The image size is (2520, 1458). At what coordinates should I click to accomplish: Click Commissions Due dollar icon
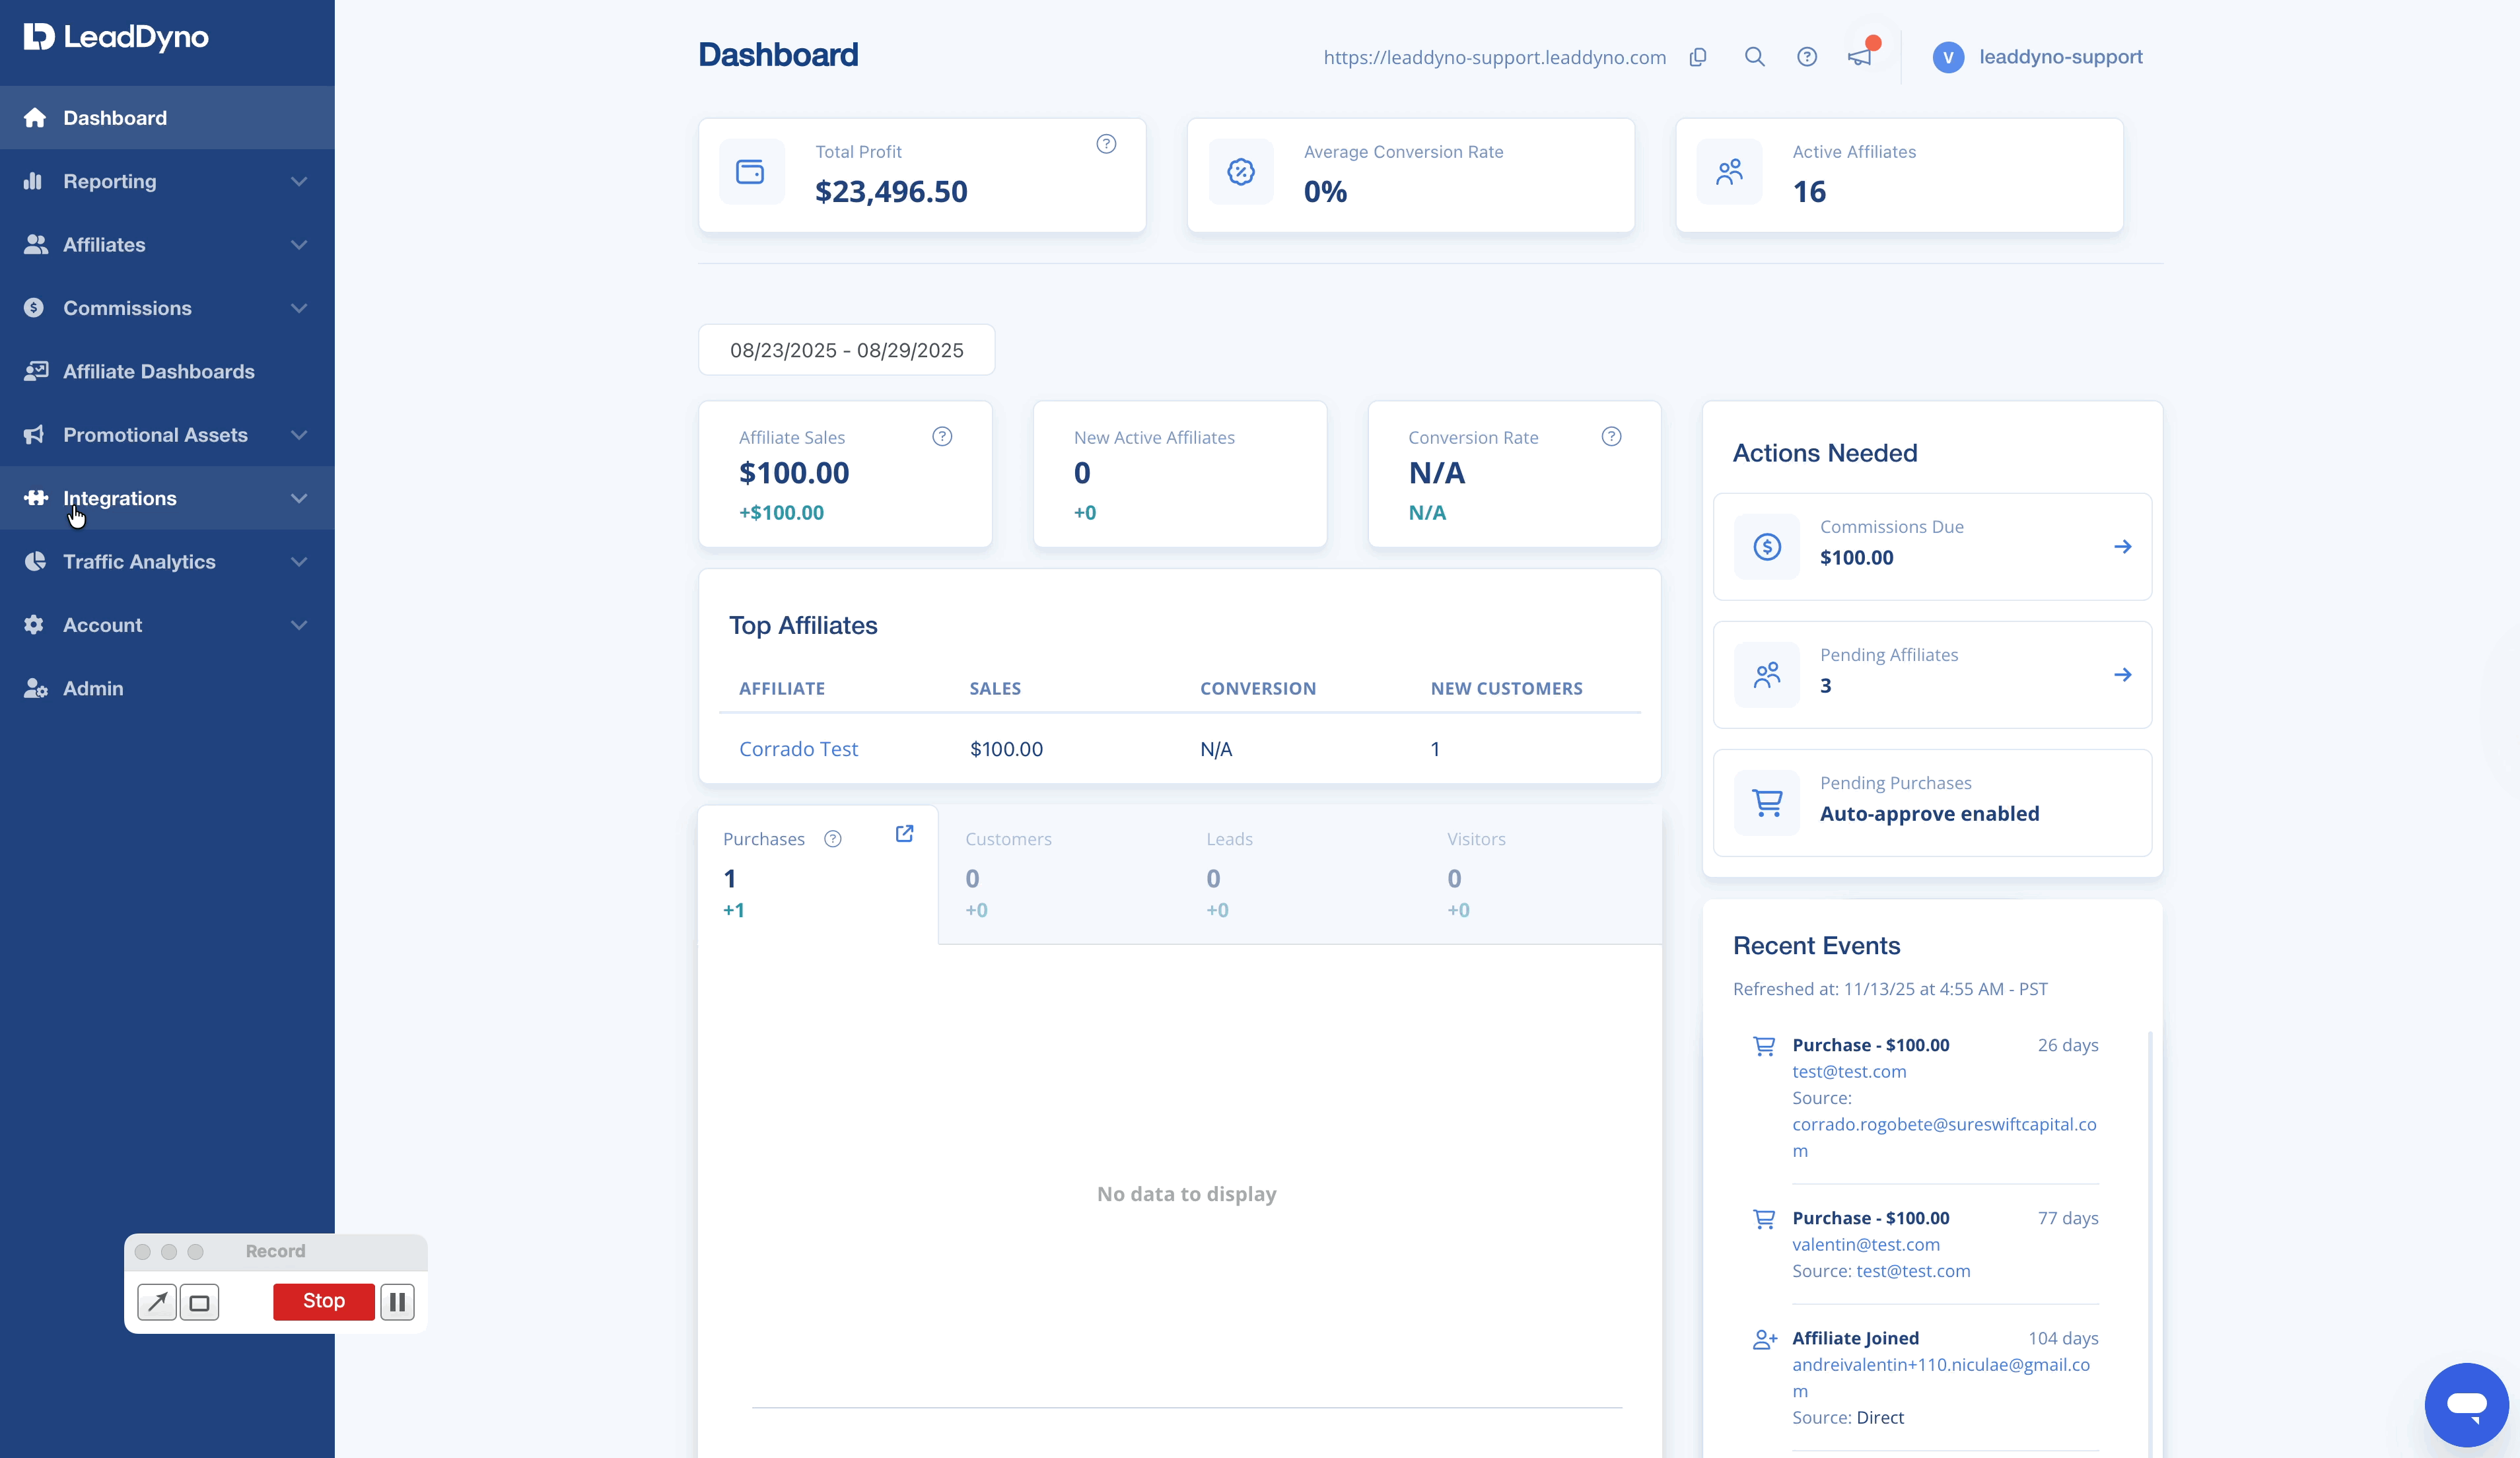click(x=1767, y=547)
